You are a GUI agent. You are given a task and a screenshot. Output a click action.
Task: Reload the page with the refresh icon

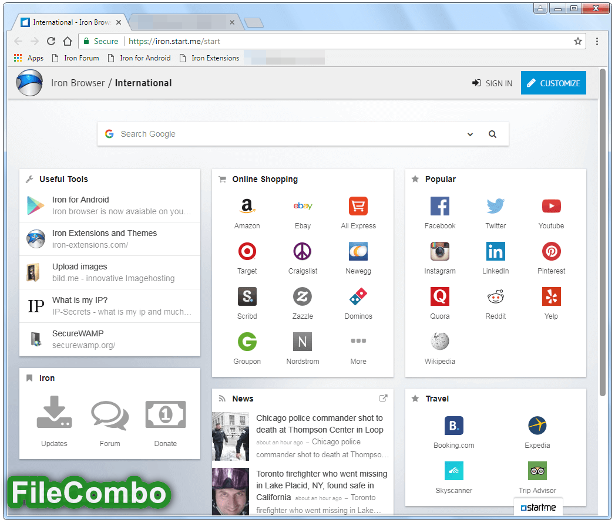[51, 41]
